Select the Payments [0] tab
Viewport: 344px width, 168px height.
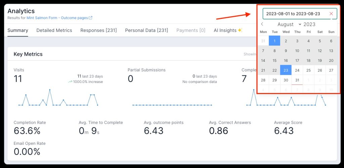[191, 30]
